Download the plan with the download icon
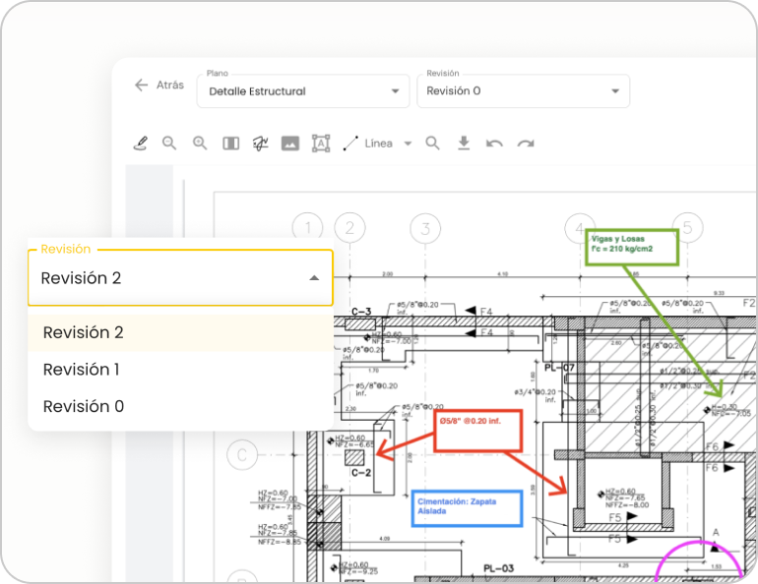 click(464, 144)
